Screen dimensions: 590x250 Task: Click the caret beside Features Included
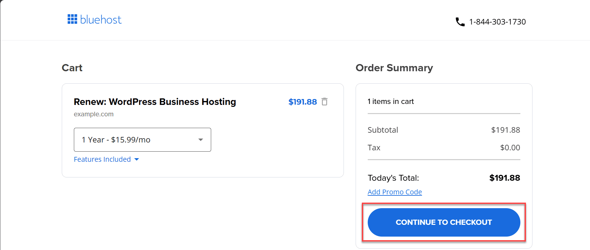click(137, 159)
